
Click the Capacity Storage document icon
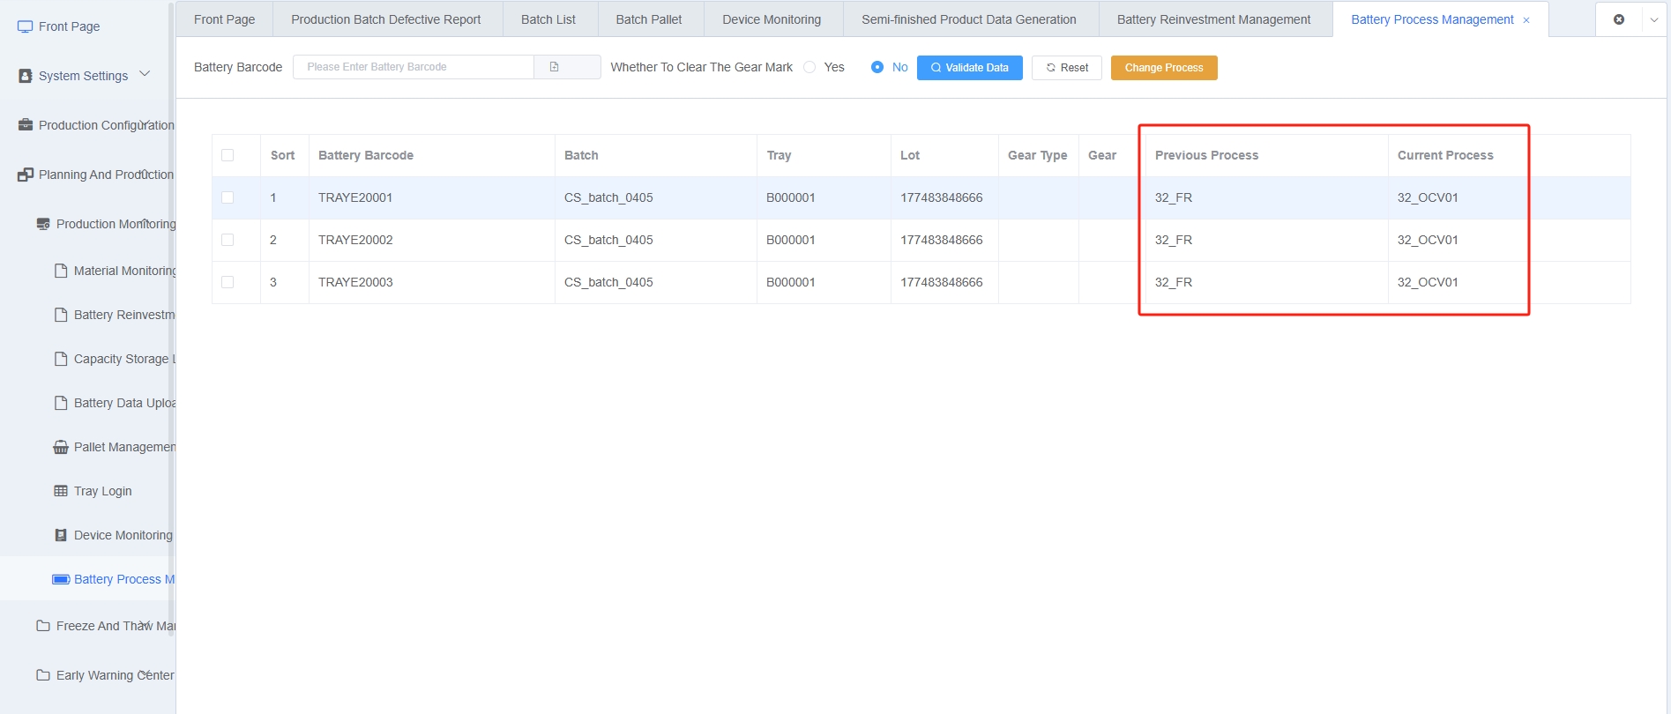[x=61, y=359]
